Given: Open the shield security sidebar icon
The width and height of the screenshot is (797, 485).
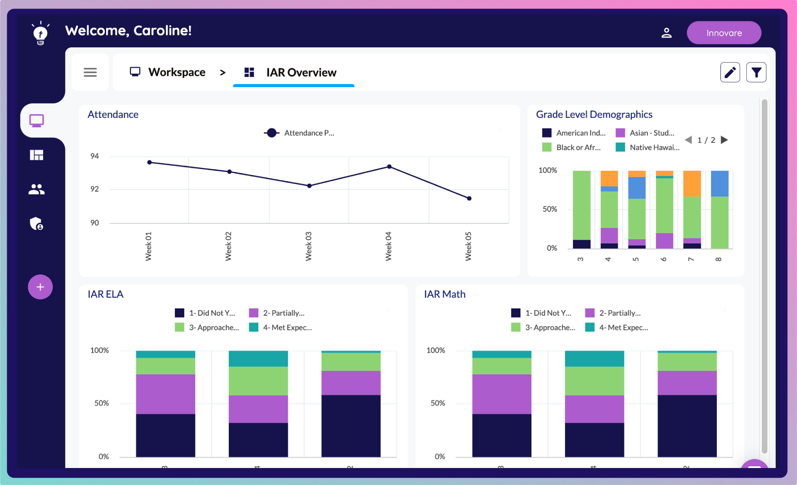Looking at the screenshot, I should tap(37, 224).
